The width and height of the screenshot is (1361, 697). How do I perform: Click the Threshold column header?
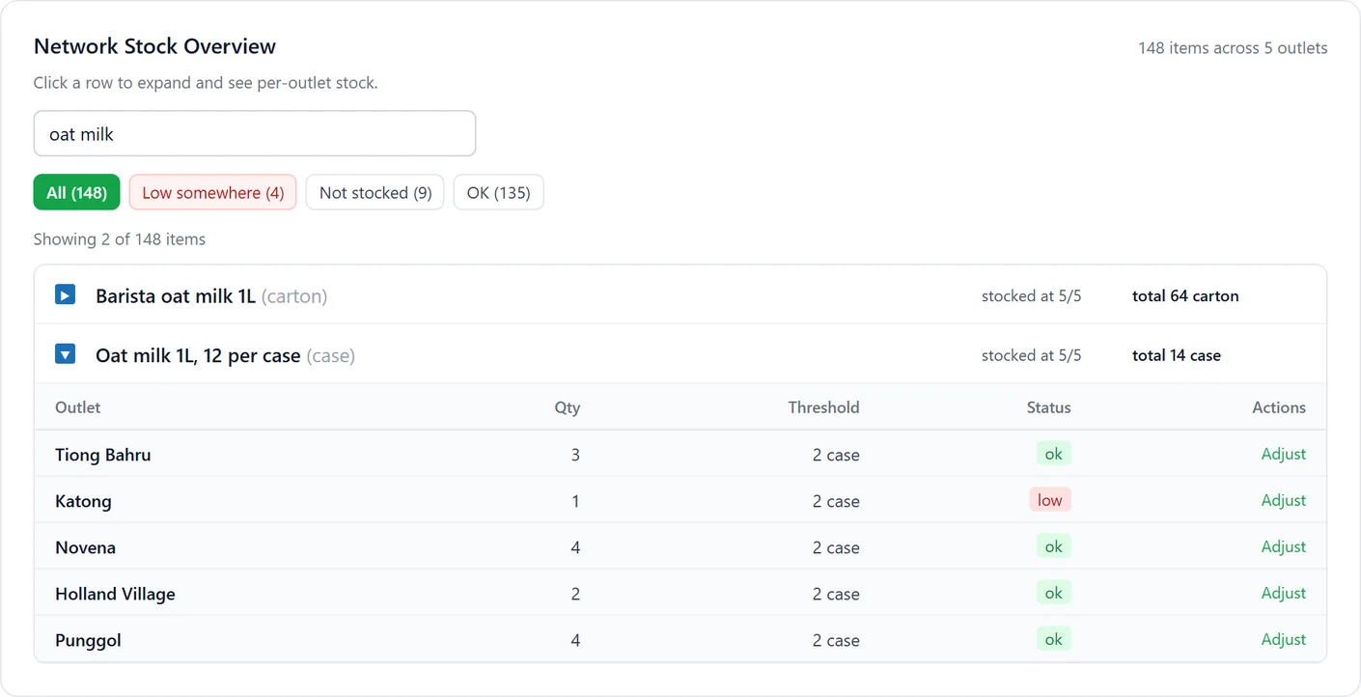click(823, 407)
